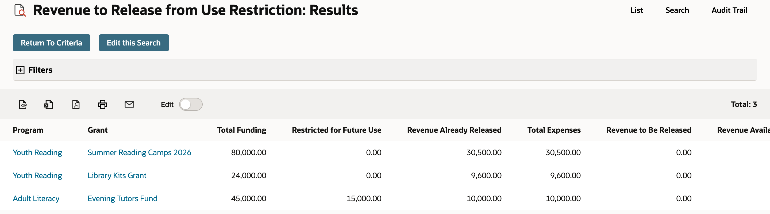Viewport: 770px width, 214px height.
Task: Open the Audit Trail view
Action: [729, 10]
